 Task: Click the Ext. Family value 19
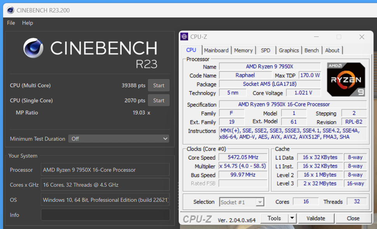(232, 122)
